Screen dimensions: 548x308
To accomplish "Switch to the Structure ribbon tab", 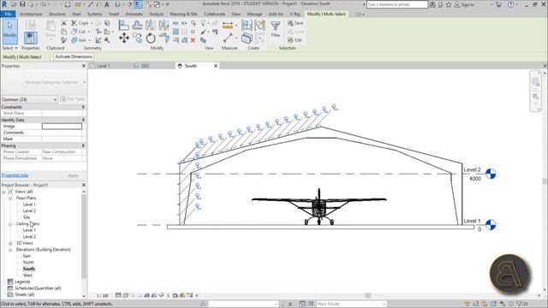I will pyautogui.click(x=57, y=14).
